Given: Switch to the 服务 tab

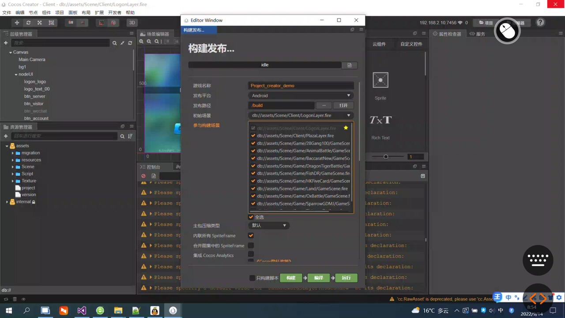Looking at the screenshot, I should coord(478,34).
